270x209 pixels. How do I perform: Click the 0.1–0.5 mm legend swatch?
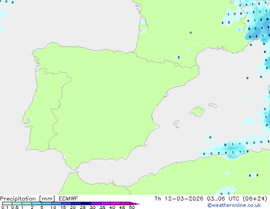[7, 203]
